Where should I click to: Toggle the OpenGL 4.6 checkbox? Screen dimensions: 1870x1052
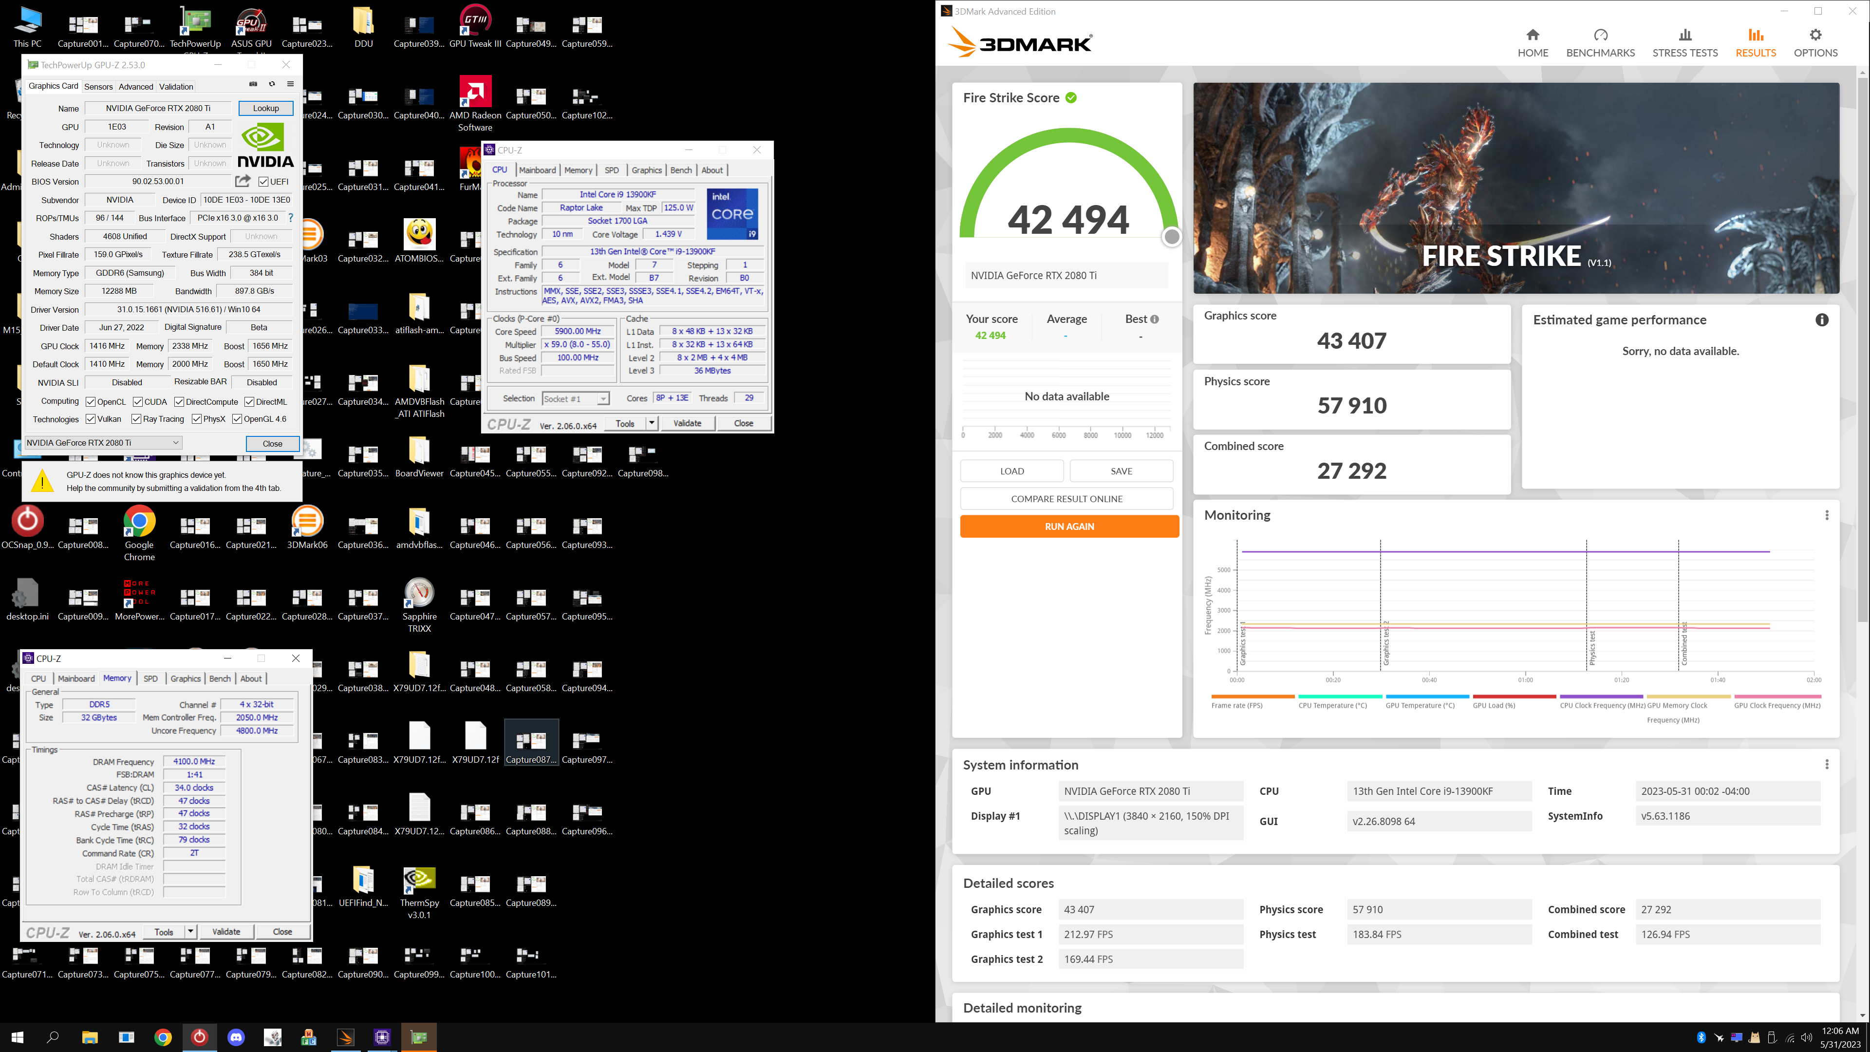[237, 419]
